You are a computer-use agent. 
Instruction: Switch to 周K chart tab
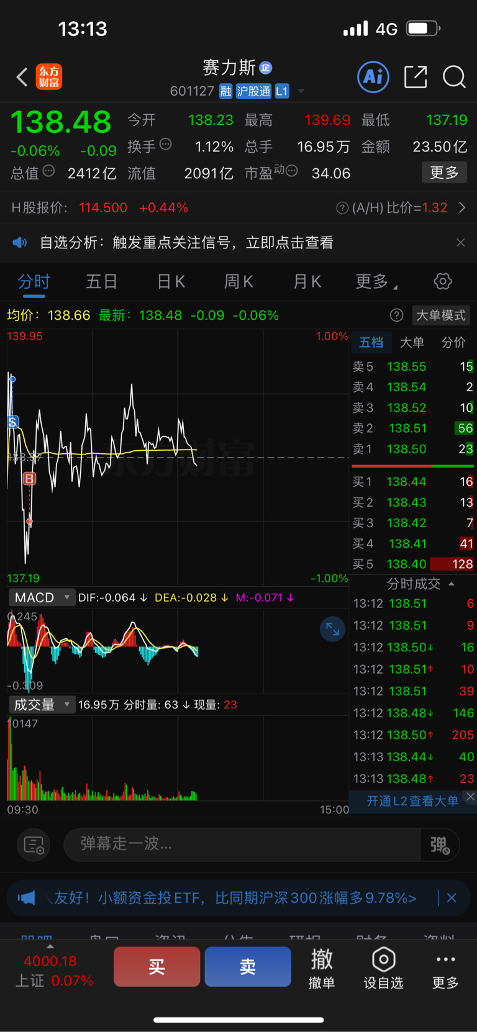[238, 282]
